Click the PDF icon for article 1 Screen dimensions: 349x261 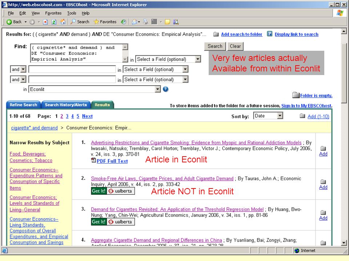pyautogui.click(x=93, y=160)
